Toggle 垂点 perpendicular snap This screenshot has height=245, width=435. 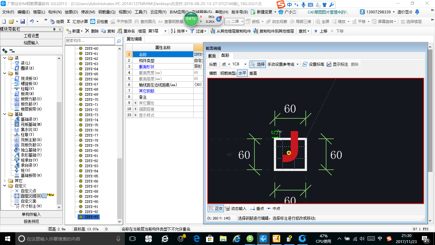coord(257,208)
